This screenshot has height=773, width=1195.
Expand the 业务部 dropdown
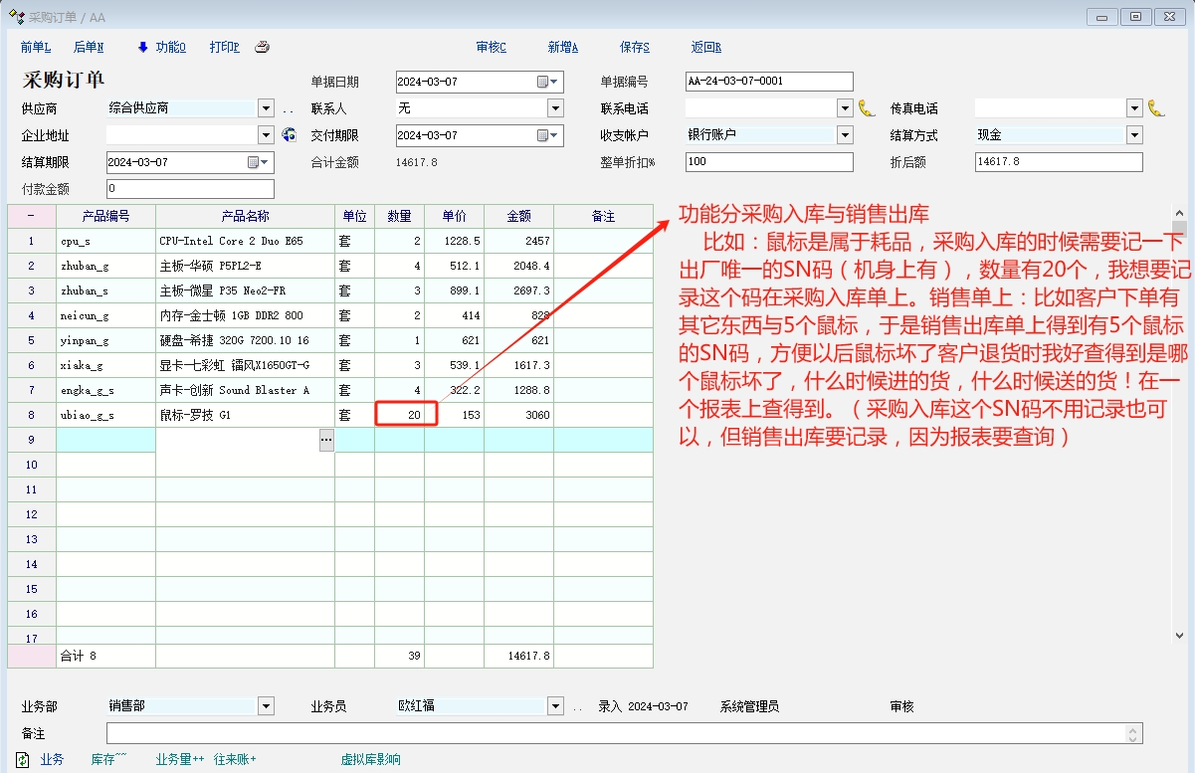(x=266, y=706)
